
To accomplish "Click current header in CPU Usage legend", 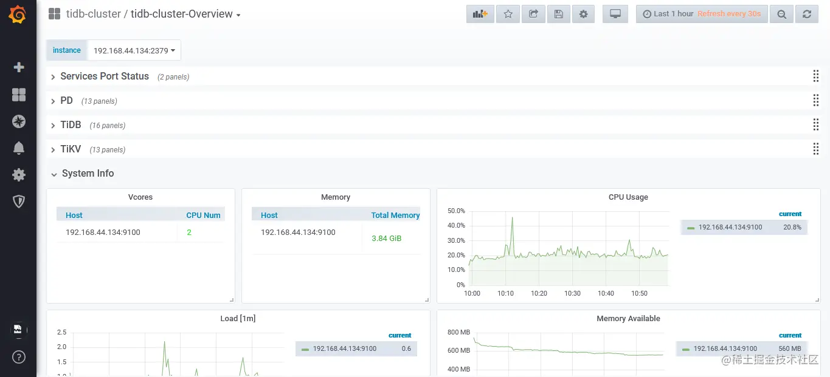I will tap(790, 214).
